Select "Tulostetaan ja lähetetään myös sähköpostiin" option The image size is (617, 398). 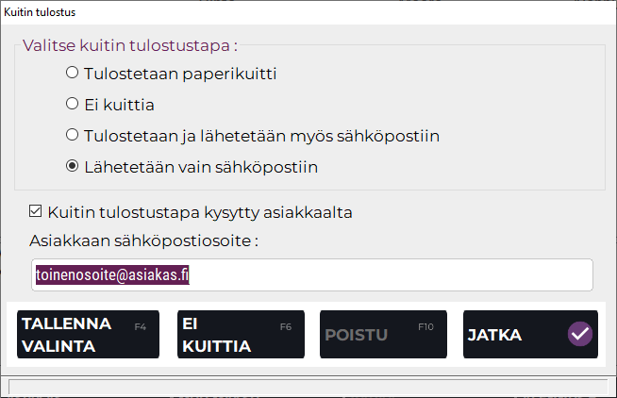[x=72, y=136]
